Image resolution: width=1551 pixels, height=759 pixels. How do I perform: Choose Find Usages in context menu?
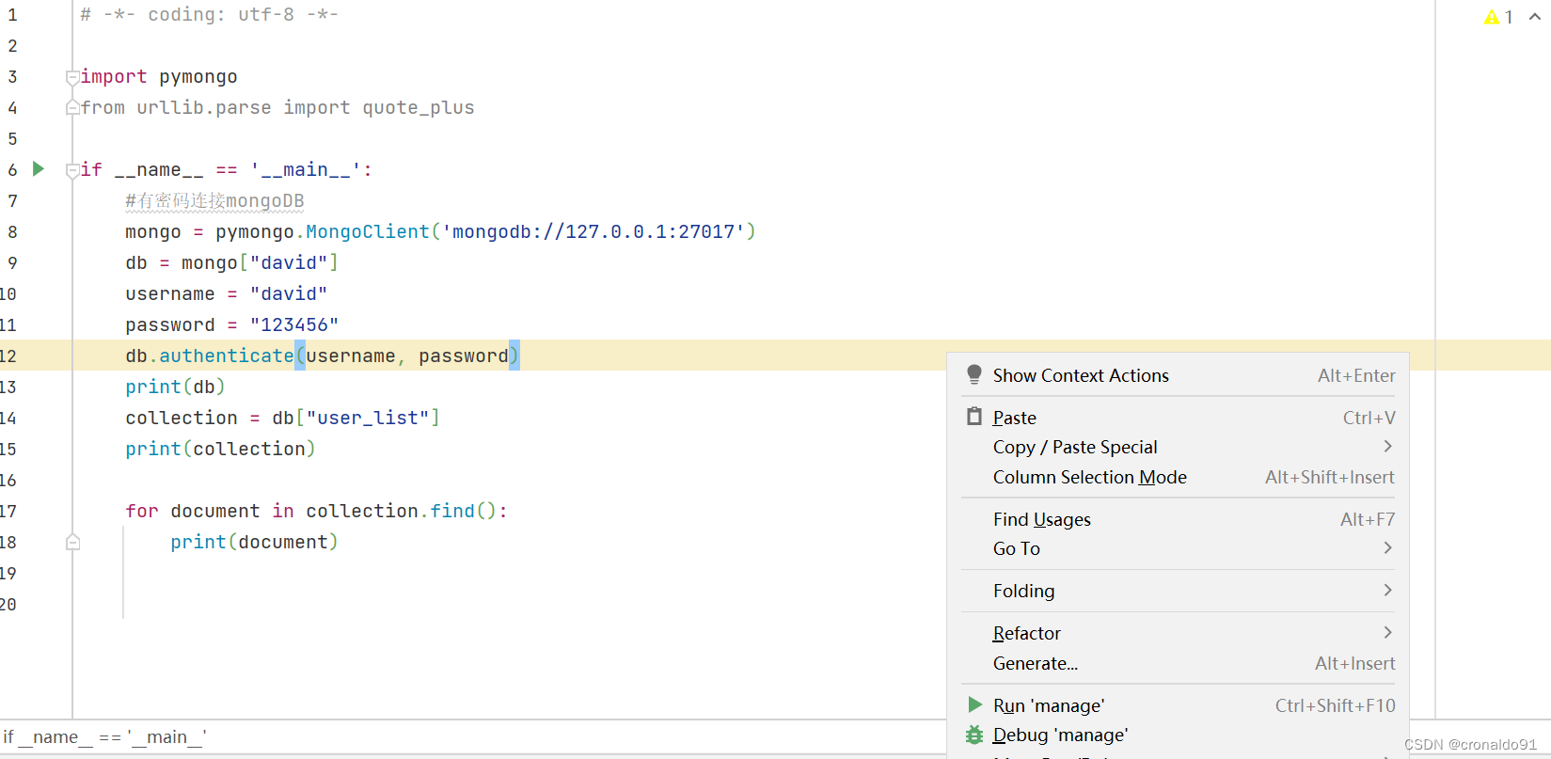pyautogui.click(x=1178, y=519)
